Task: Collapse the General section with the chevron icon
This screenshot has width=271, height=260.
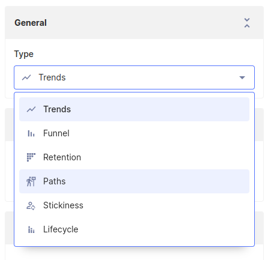Action: point(247,23)
